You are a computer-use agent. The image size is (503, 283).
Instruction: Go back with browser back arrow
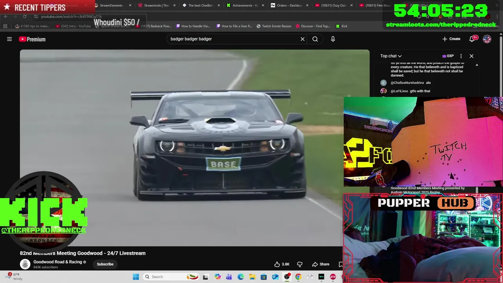point(6,17)
